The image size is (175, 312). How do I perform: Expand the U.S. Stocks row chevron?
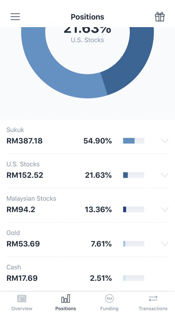point(165,175)
